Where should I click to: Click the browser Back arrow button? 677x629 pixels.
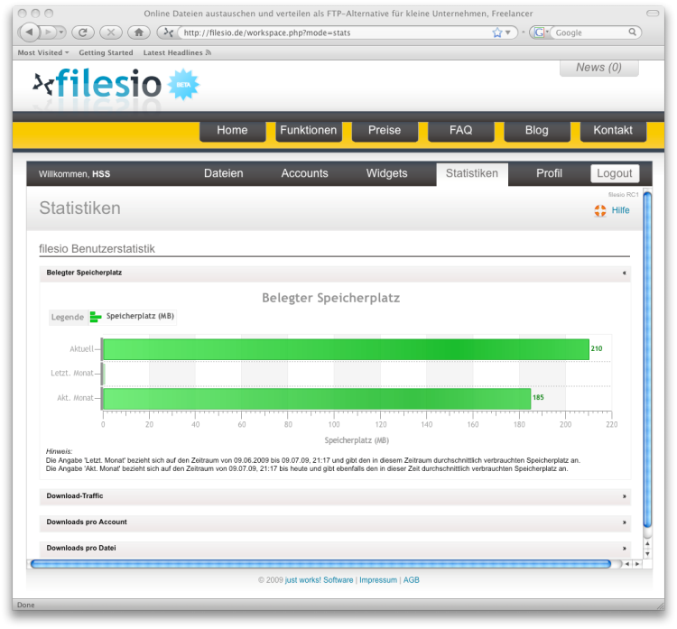tap(30, 32)
